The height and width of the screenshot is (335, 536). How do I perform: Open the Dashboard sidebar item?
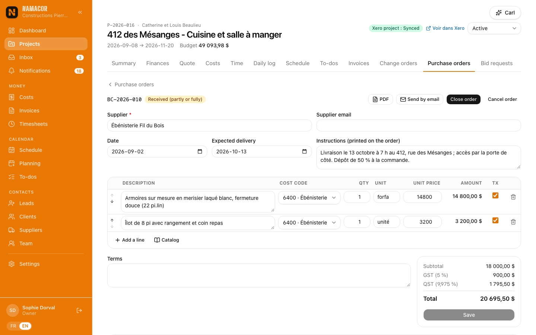coord(46,31)
